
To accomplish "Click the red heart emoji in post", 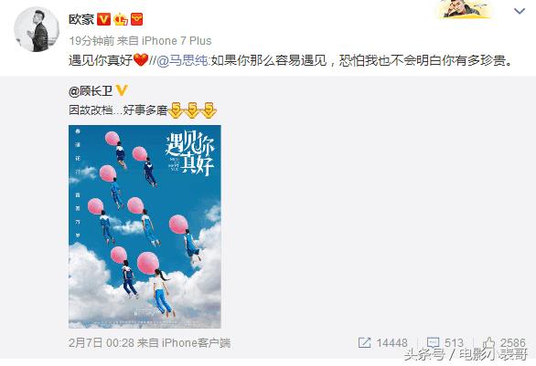I will (x=141, y=60).
